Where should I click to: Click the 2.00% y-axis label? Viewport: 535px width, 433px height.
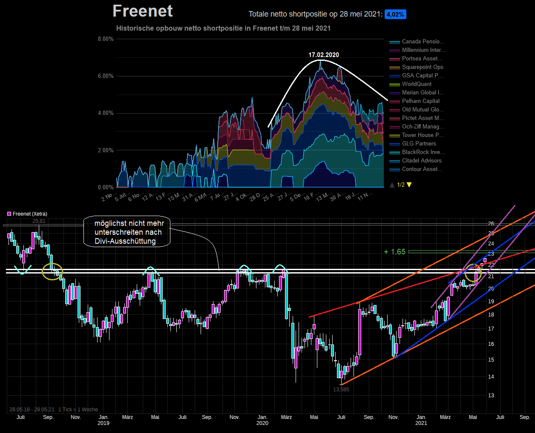click(106, 150)
